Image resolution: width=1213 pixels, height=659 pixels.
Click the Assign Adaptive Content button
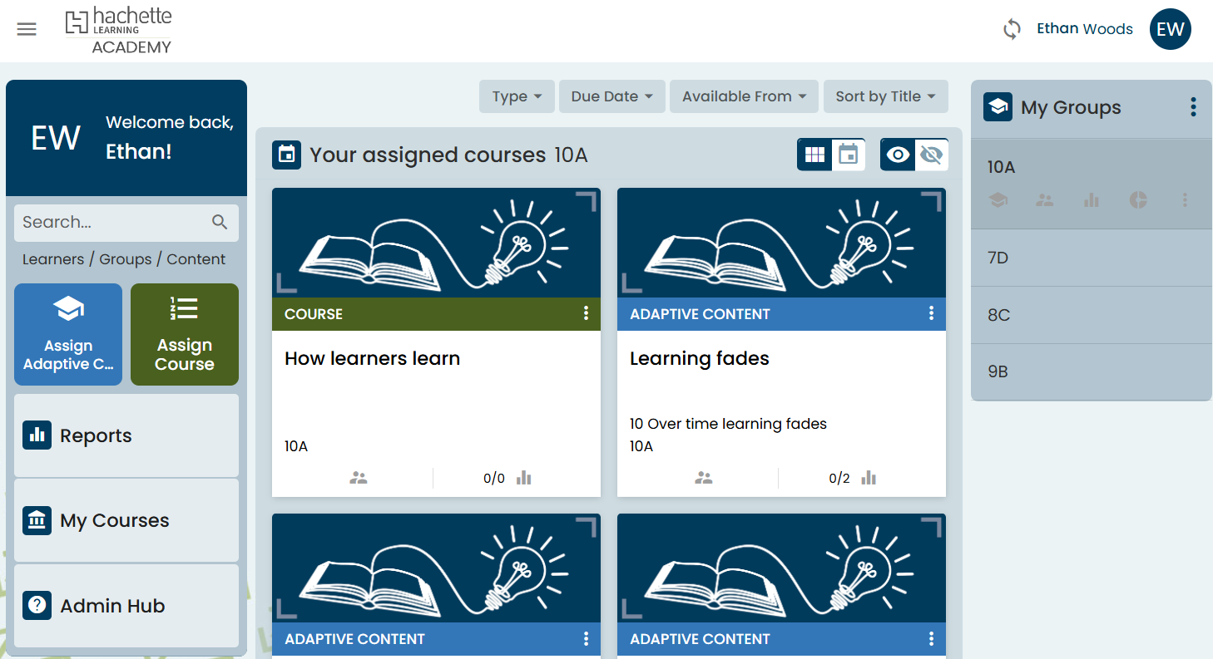click(x=68, y=335)
